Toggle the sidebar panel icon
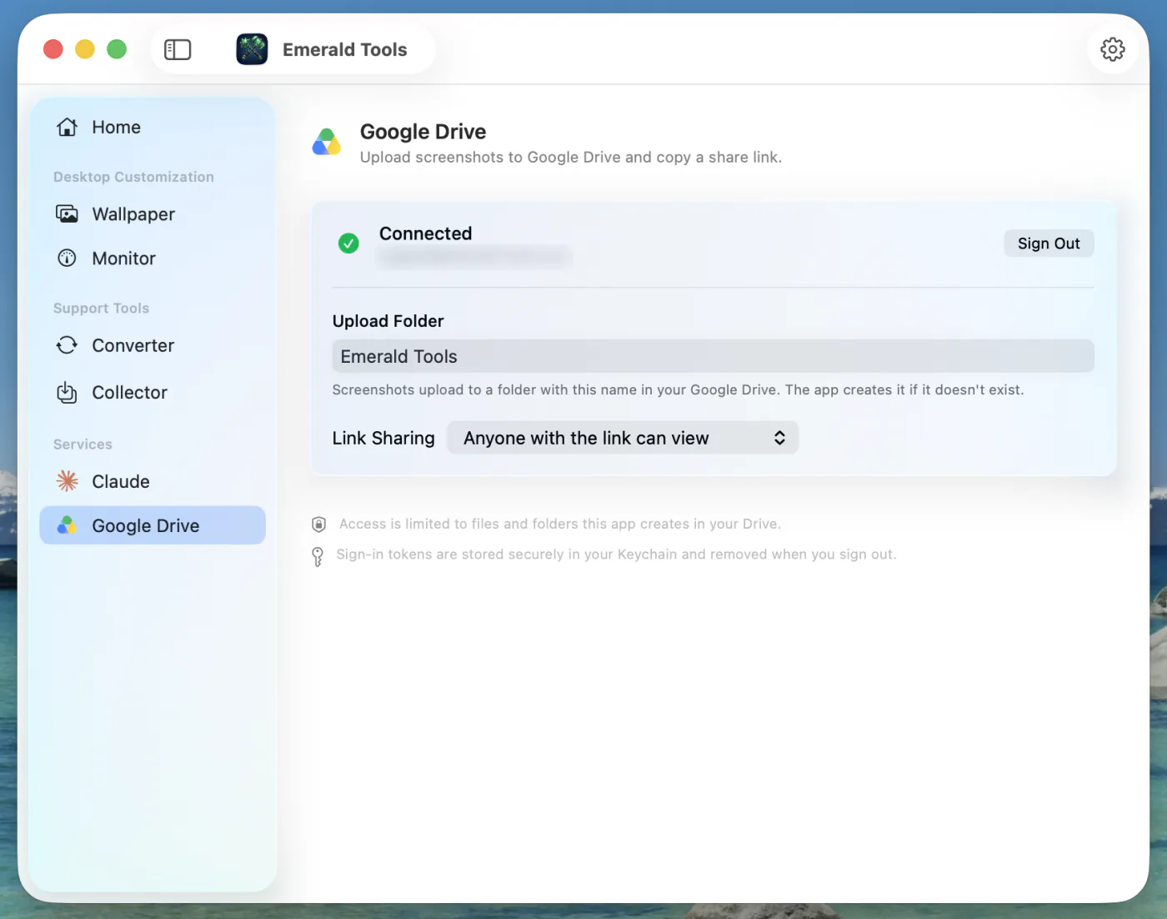This screenshot has width=1167, height=919. (x=178, y=50)
